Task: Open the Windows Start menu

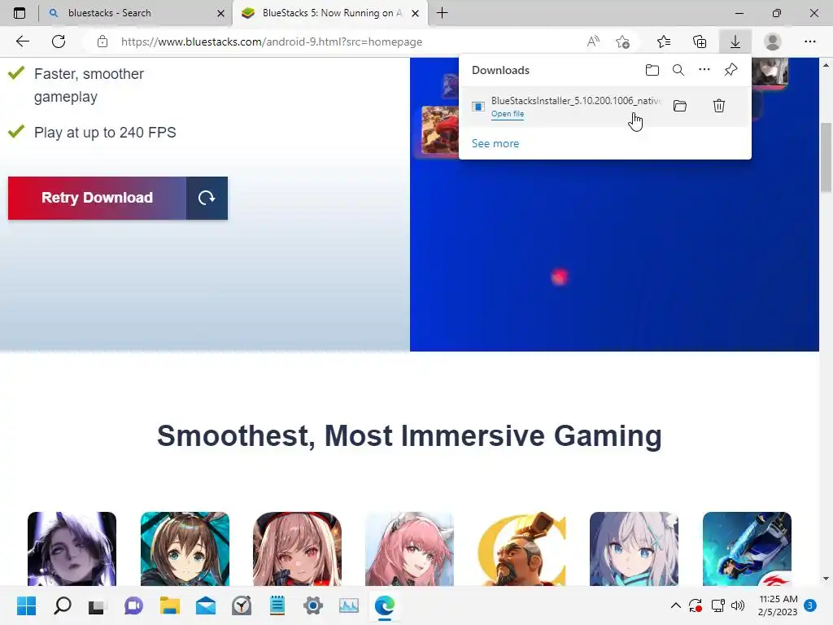Action: pos(26,605)
